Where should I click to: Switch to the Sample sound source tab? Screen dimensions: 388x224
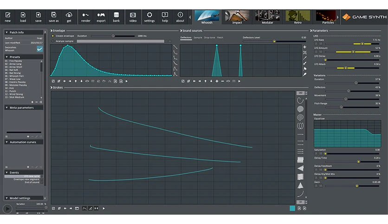[x=198, y=37]
